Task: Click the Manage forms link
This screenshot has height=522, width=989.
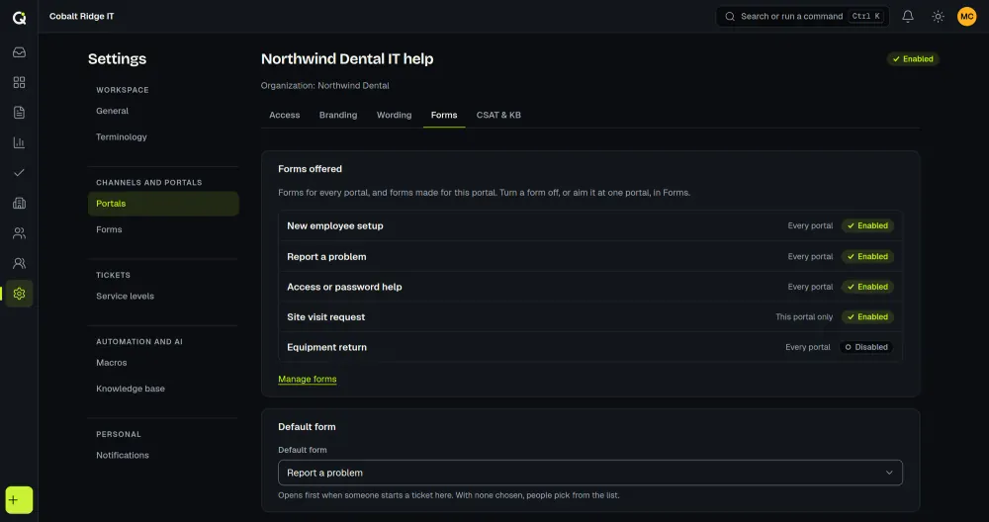Action: click(x=308, y=379)
